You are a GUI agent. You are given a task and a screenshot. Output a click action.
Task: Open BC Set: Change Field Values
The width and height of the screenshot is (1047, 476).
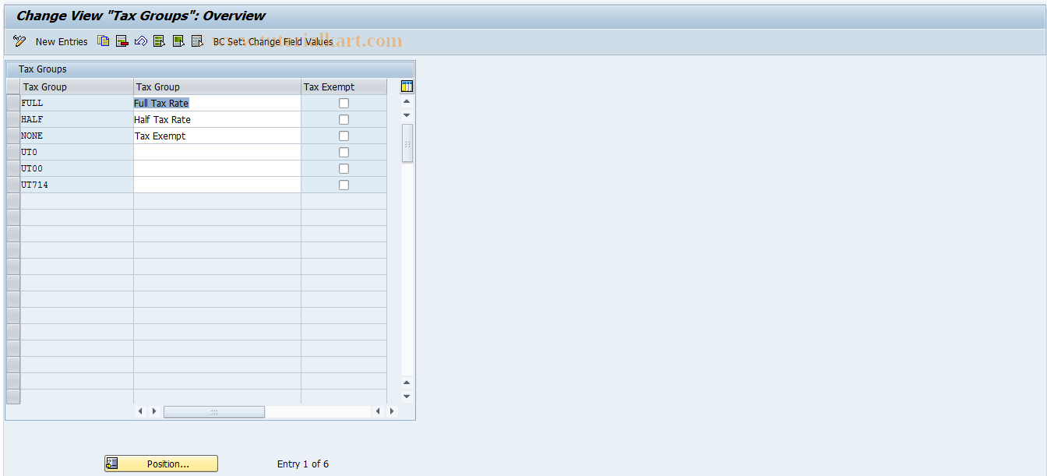[273, 41]
